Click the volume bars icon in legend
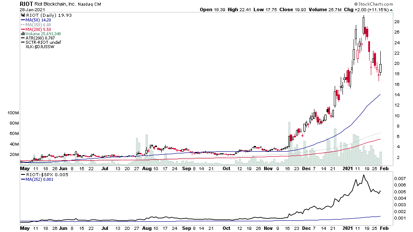This screenshot has width=413, height=232. tap(23, 34)
